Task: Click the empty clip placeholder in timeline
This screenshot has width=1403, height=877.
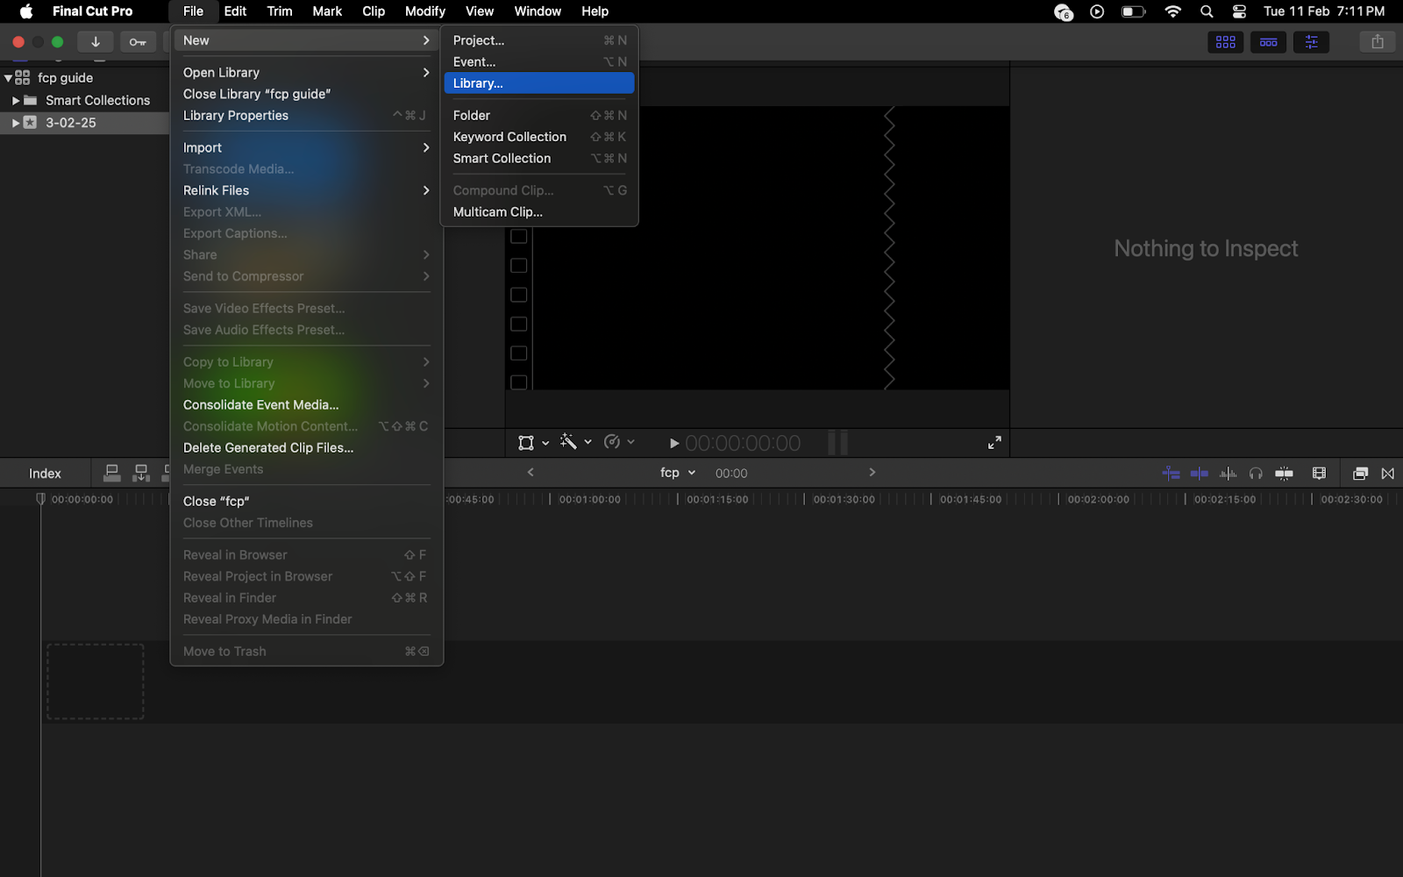Action: [95, 681]
